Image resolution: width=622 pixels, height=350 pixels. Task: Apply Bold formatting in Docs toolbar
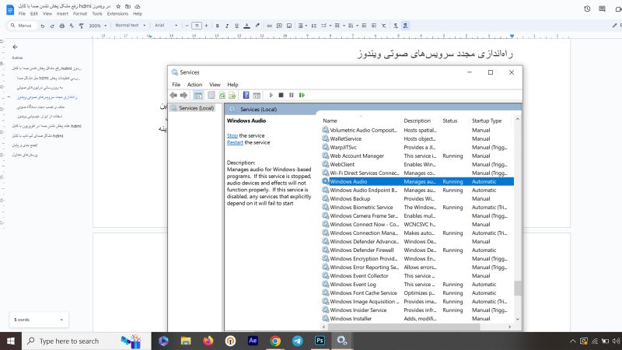218,26
